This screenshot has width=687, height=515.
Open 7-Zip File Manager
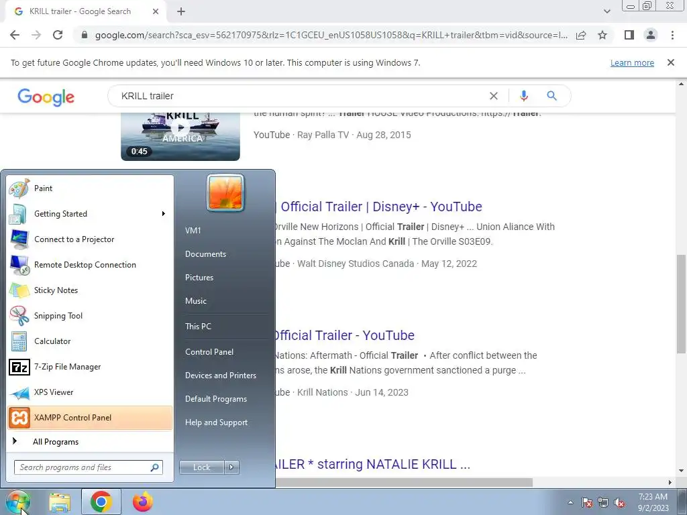pyautogui.click(x=90, y=367)
